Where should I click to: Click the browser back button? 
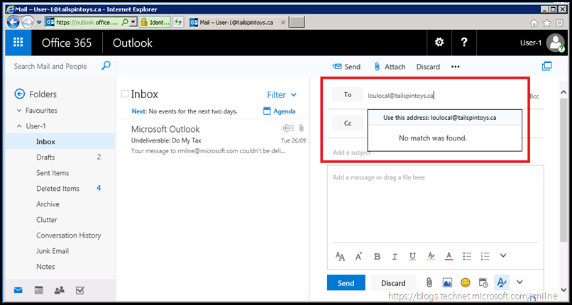point(13,23)
